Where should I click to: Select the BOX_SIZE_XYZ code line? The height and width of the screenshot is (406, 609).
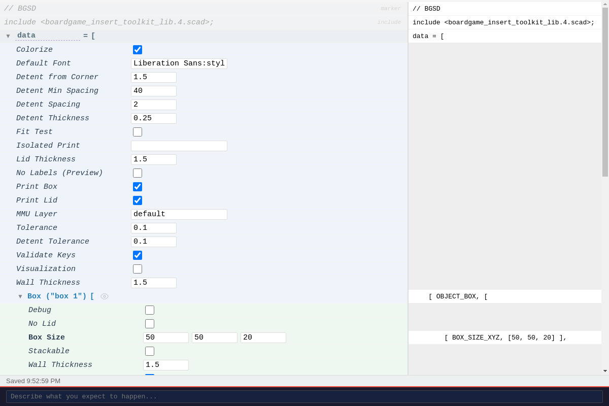coord(504,337)
